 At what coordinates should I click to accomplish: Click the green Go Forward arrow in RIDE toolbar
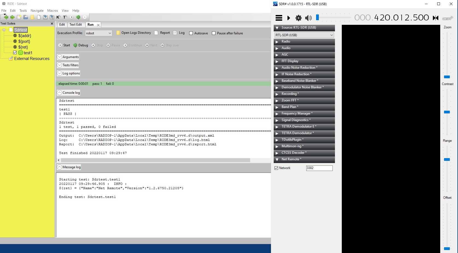click(12, 17)
